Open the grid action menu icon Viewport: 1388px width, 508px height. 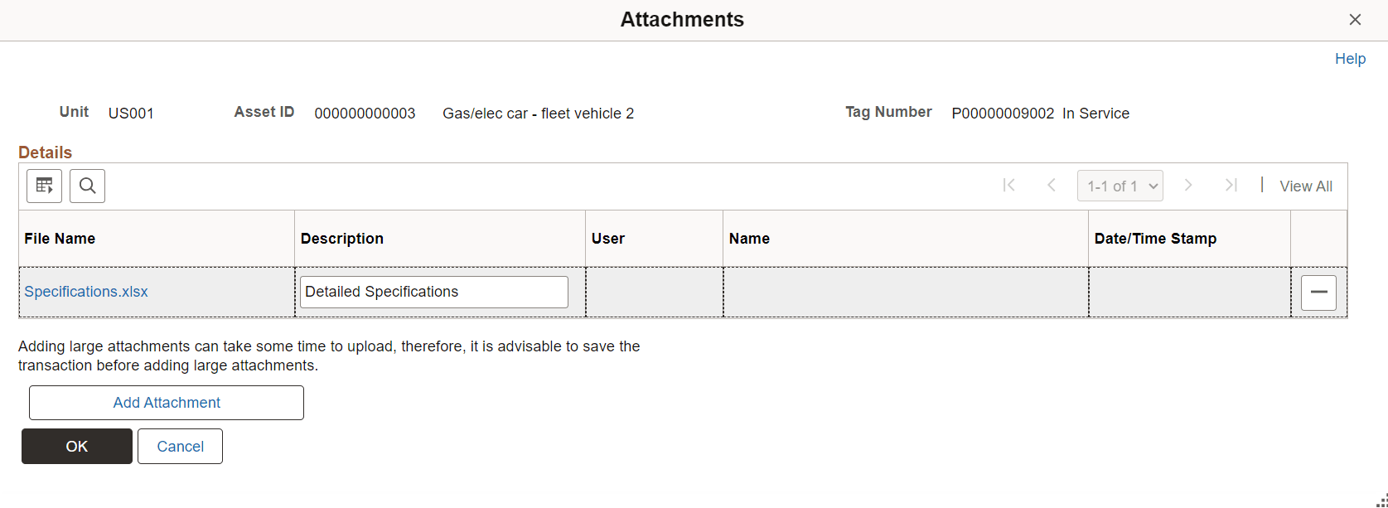pos(44,186)
